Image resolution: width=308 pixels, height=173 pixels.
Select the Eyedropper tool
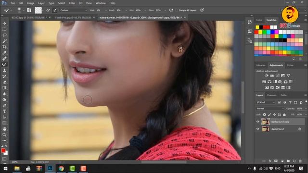click(4, 53)
